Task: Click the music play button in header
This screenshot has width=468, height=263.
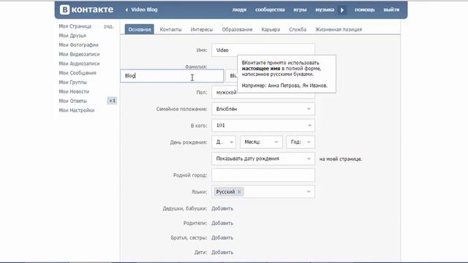Action: click(x=342, y=9)
